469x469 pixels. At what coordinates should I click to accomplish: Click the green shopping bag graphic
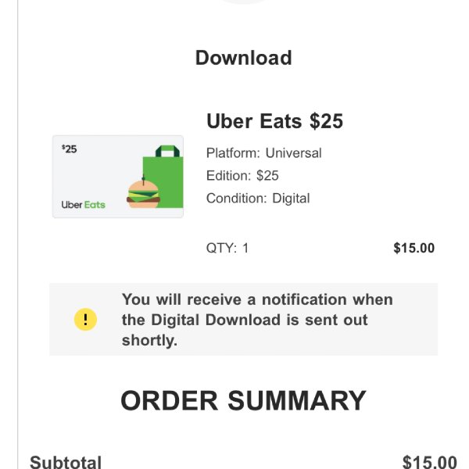[163, 177]
